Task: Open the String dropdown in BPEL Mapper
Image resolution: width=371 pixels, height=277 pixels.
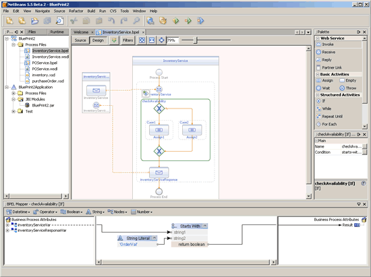Action: (x=95, y=212)
